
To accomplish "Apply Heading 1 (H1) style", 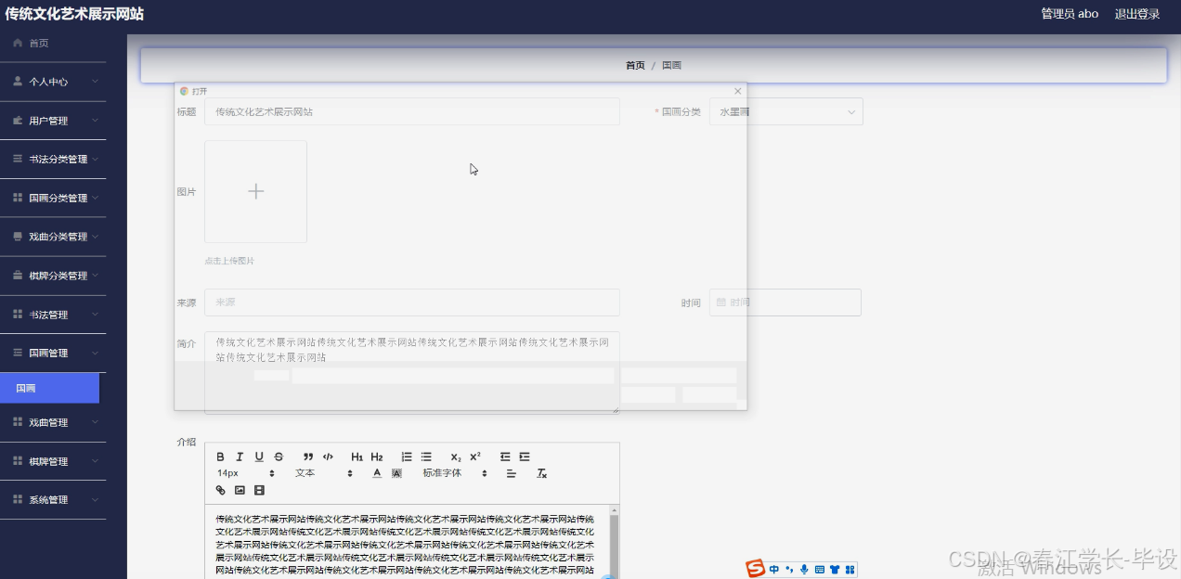I will pyautogui.click(x=357, y=457).
